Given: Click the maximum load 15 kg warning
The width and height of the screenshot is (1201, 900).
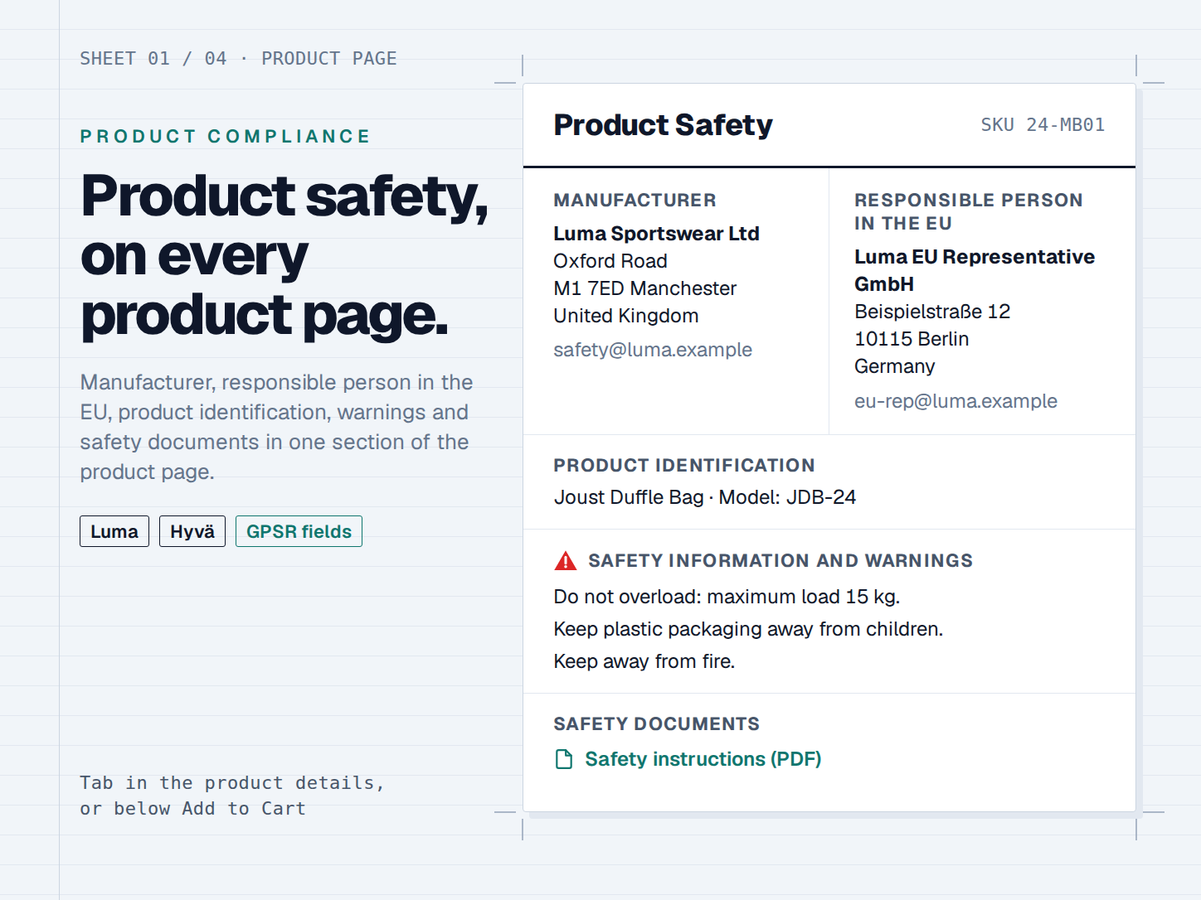Looking at the screenshot, I should pyautogui.click(x=727, y=597).
